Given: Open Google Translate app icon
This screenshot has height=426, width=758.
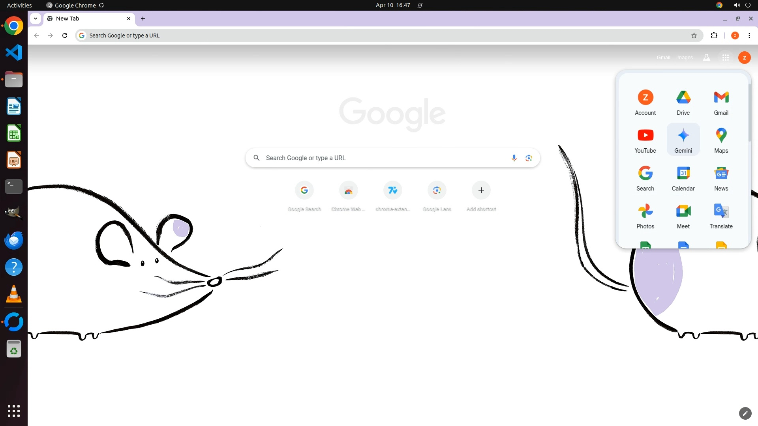Looking at the screenshot, I should click(721, 215).
